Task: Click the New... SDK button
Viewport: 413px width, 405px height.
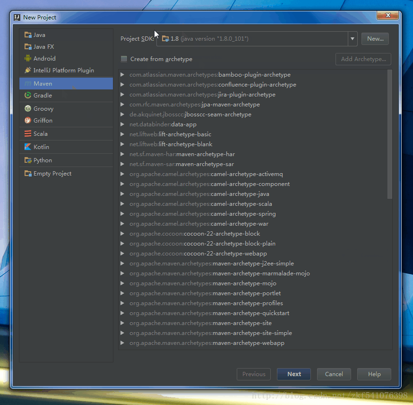Action: [375, 39]
